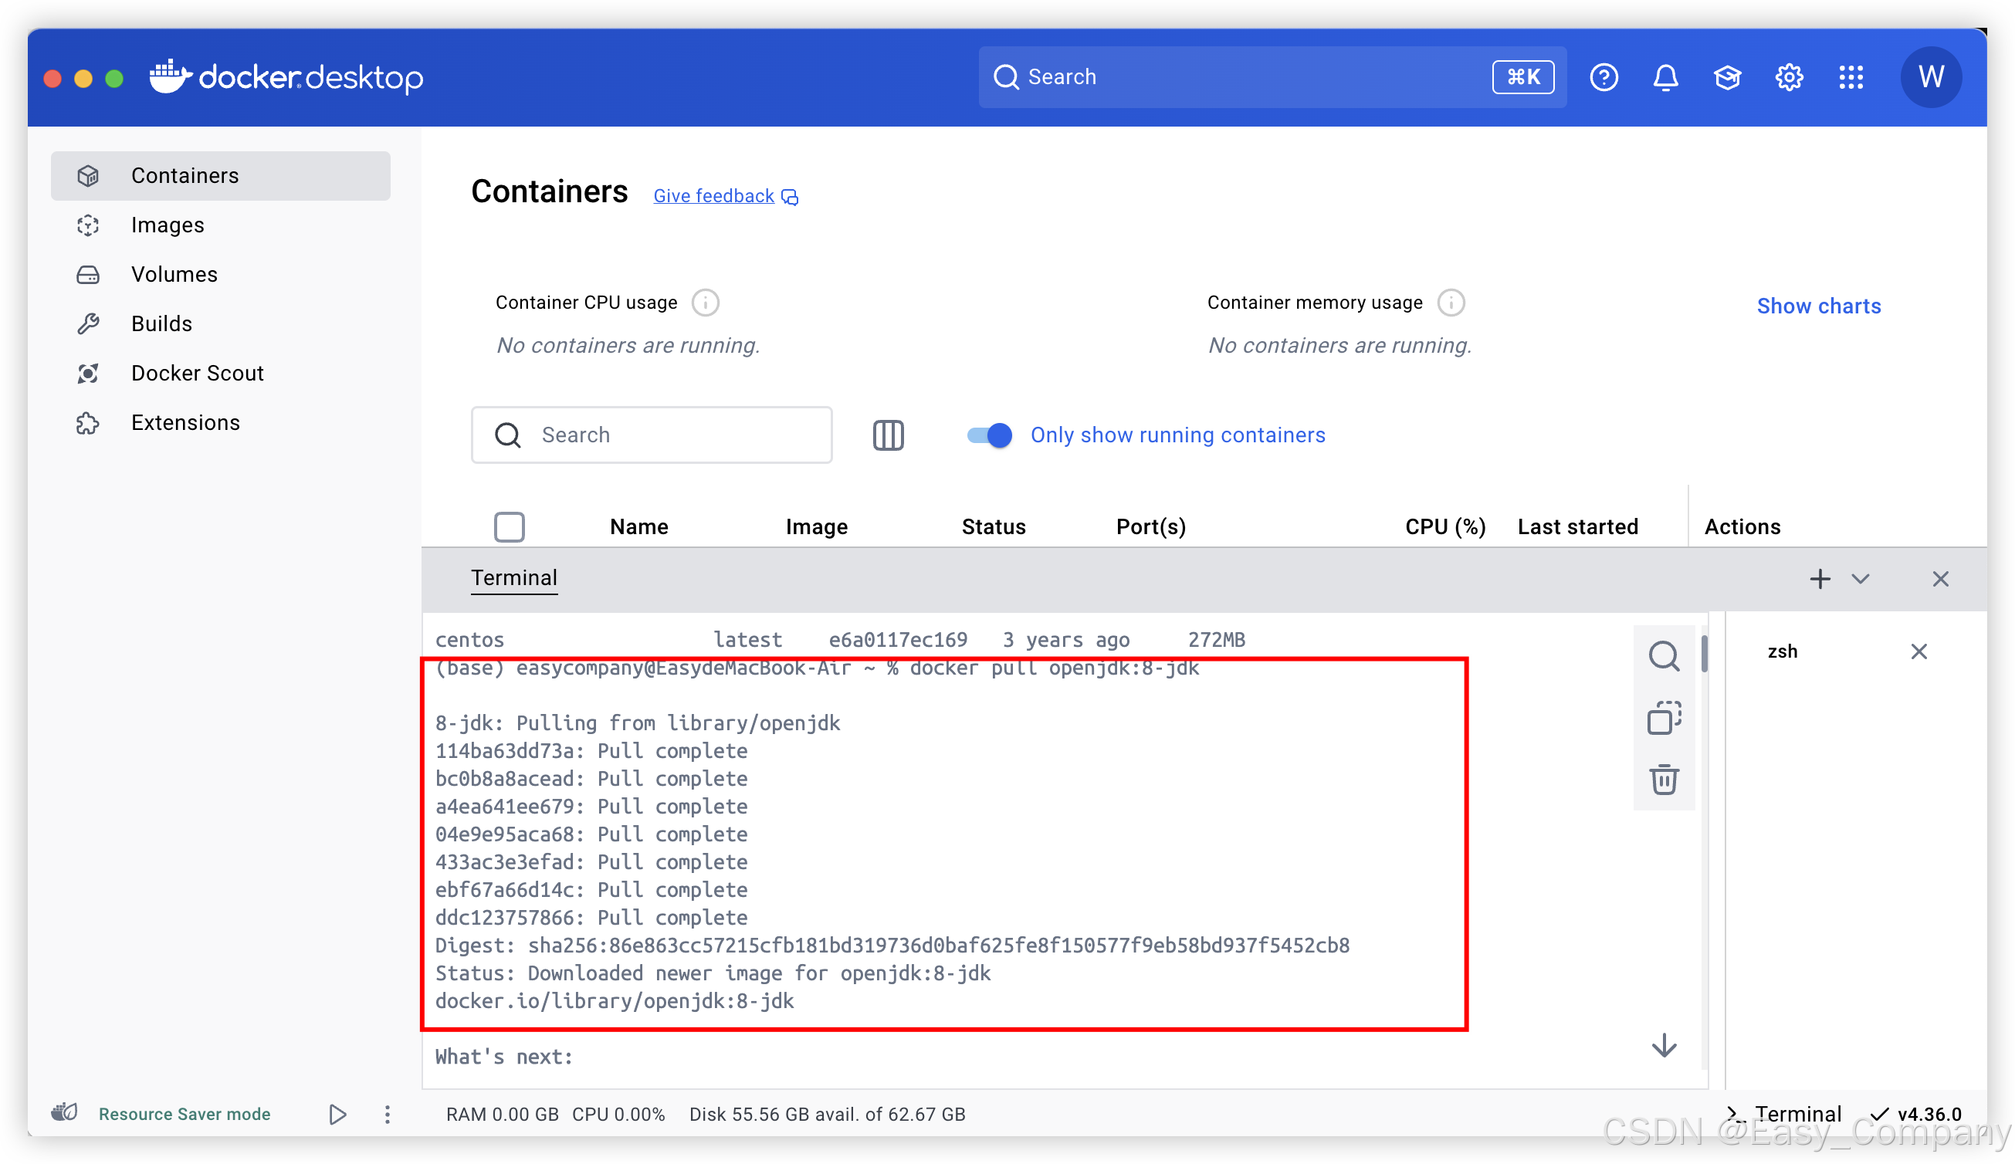
Task: Open the Learning center graduation cap icon
Action: tap(1726, 76)
